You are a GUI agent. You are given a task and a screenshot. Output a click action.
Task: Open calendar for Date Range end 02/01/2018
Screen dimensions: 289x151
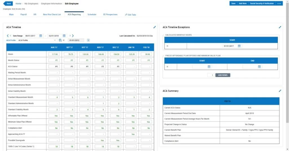pos(64,36)
